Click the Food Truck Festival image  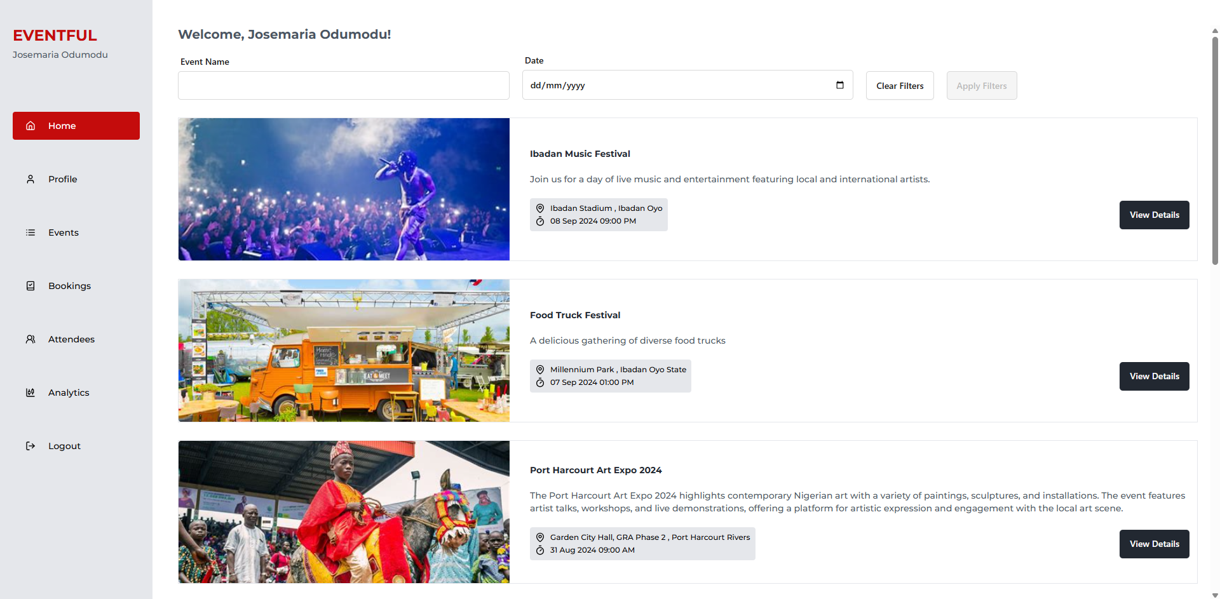pyautogui.click(x=344, y=351)
